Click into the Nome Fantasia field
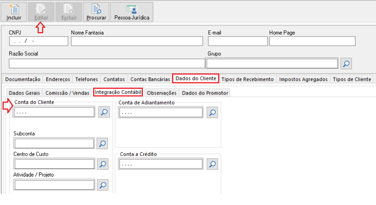This screenshot has height=205, width=376. (137, 41)
